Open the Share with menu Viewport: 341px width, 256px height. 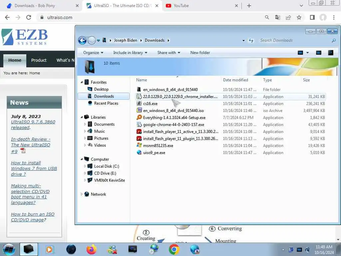169,53
